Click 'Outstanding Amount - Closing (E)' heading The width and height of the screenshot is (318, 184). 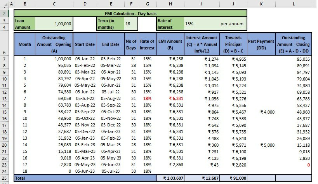click(294, 44)
